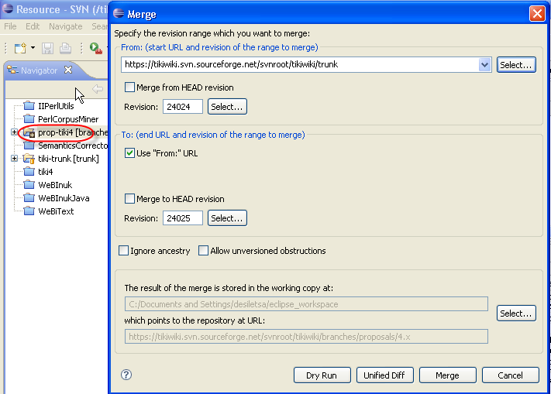Click Select next to From URL

[516, 65]
